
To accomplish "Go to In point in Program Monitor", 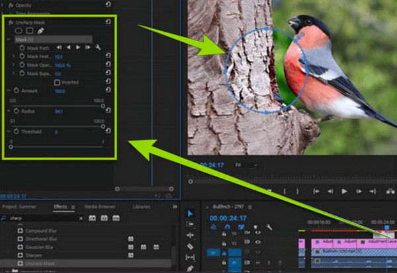I will point(316,192).
